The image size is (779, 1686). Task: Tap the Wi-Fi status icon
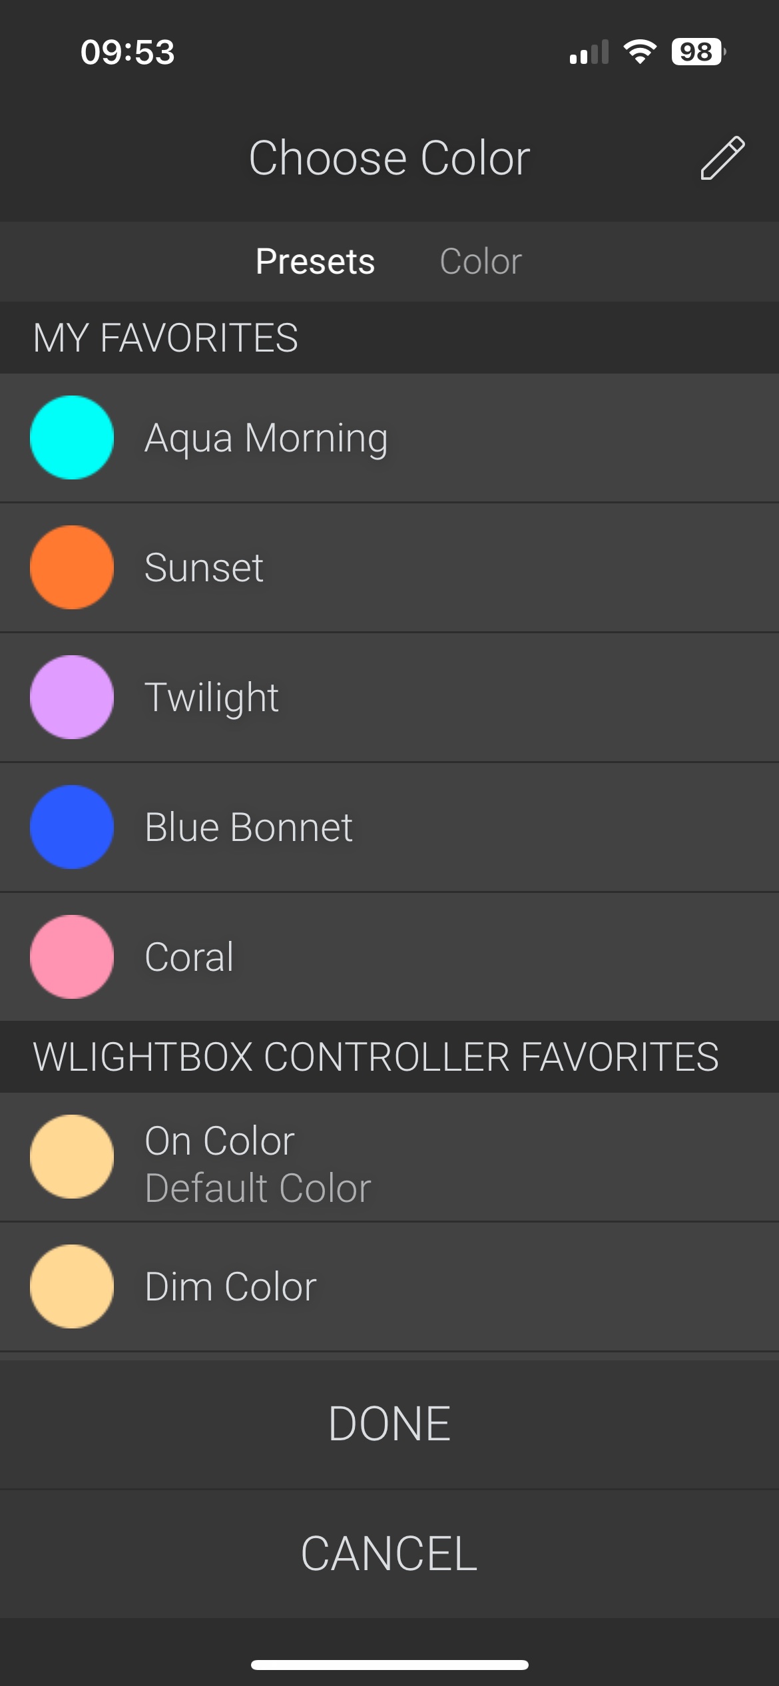640,52
